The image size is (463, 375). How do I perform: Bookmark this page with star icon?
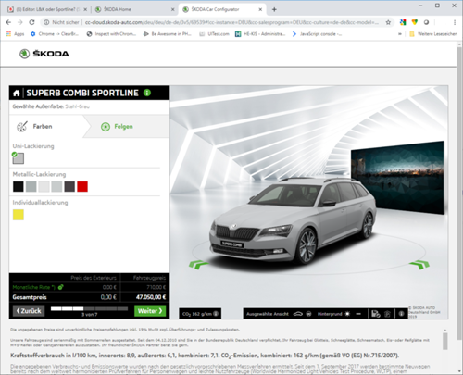tap(388, 22)
